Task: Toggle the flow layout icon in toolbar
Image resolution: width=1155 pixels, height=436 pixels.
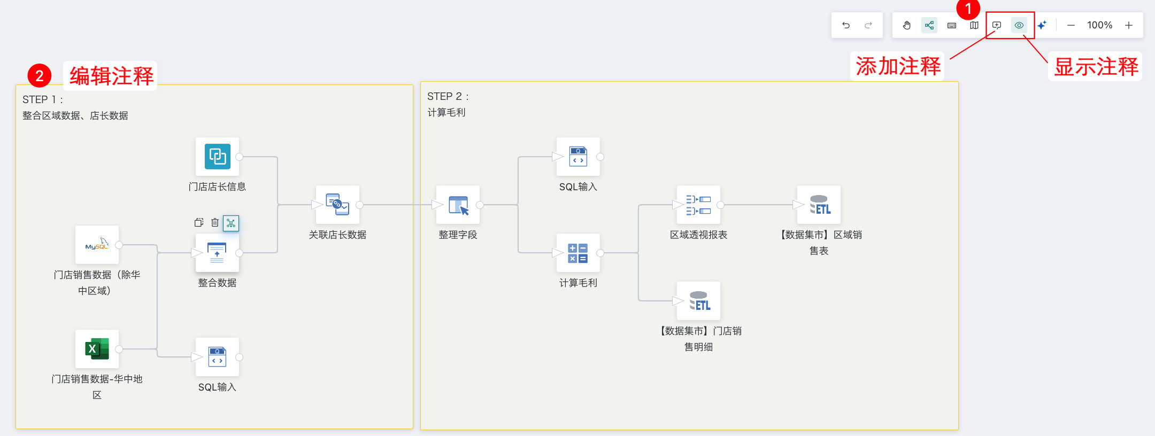Action: (x=929, y=25)
